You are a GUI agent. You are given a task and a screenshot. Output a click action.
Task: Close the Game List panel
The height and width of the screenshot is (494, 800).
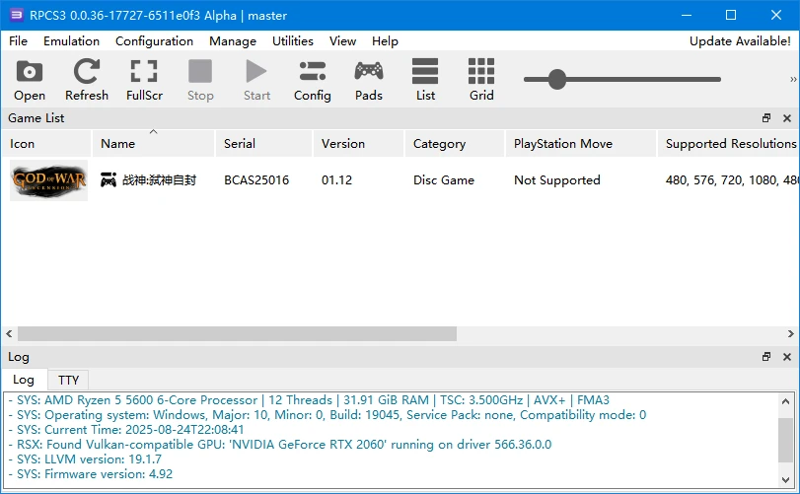(x=787, y=118)
